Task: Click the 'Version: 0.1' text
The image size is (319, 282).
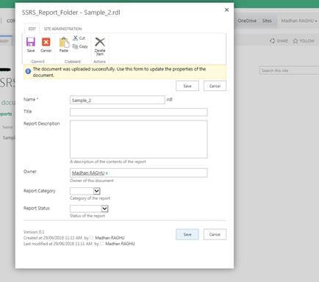Action: [x=34, y=232]
